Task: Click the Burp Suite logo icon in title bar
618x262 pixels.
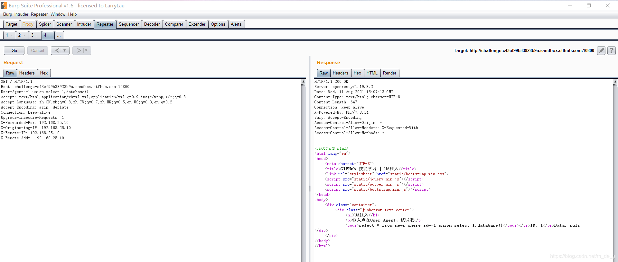Action: [4, 5]
